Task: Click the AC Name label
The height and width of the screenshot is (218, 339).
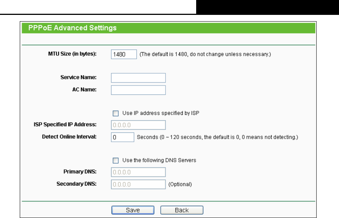Action: (x=84, y=90)
